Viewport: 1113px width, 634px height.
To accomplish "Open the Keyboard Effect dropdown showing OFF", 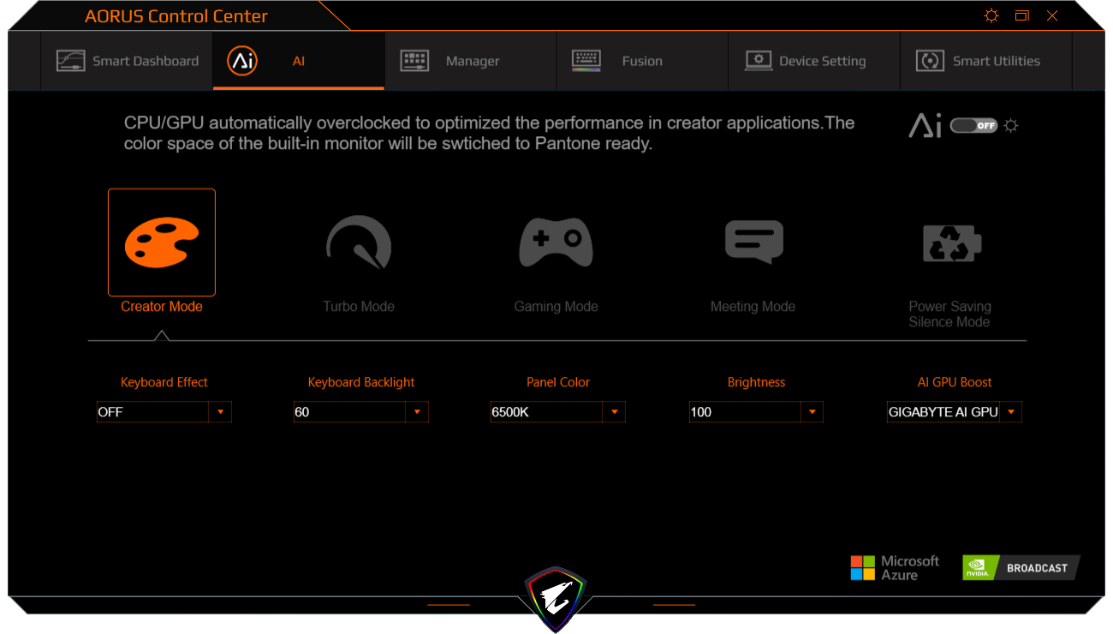I will click(164, 412).
